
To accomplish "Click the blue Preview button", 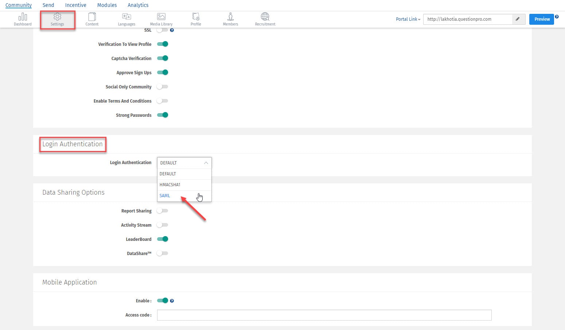I will click(542, 19).
